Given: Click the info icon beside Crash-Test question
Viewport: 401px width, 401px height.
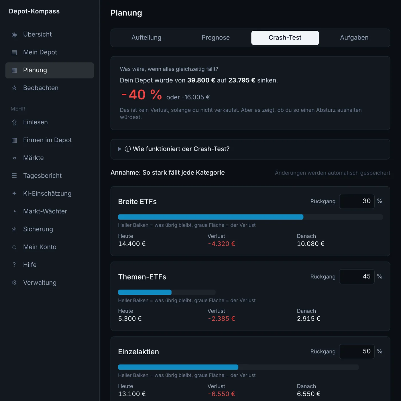Looking at the screenshot, I should [x=128, y=149].
